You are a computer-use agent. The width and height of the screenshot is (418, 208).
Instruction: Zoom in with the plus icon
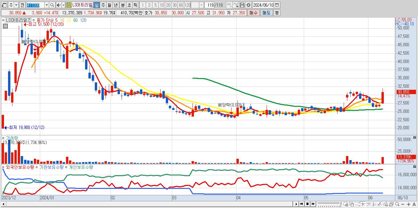pyautogui.click(x=409, y=204)
